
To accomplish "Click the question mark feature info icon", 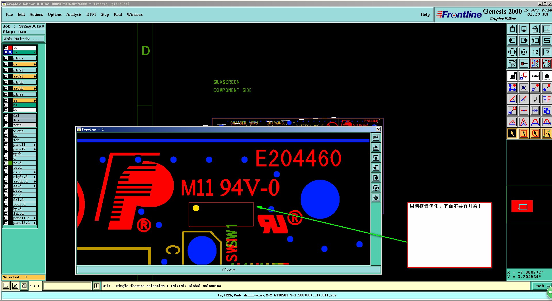I will (547, 52).
